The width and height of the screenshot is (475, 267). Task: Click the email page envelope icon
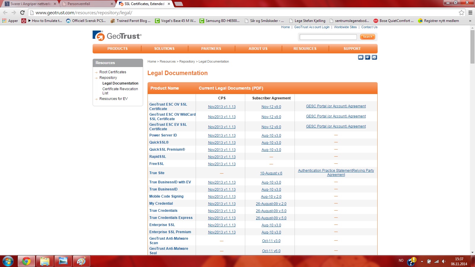tap(361, 57)
